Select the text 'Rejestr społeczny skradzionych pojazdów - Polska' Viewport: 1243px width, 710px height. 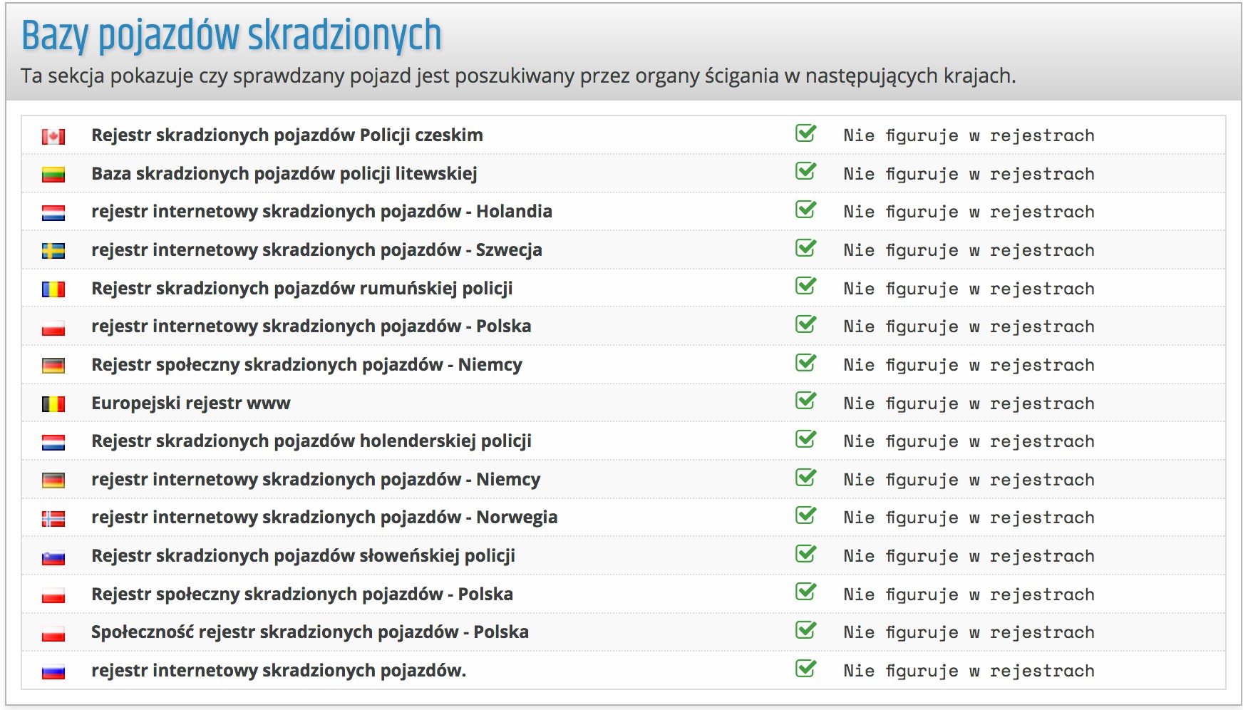[x=302, y=595]
